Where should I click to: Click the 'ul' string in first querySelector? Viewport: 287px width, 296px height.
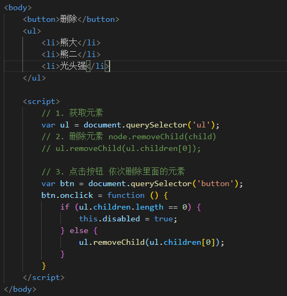[201, 125]
